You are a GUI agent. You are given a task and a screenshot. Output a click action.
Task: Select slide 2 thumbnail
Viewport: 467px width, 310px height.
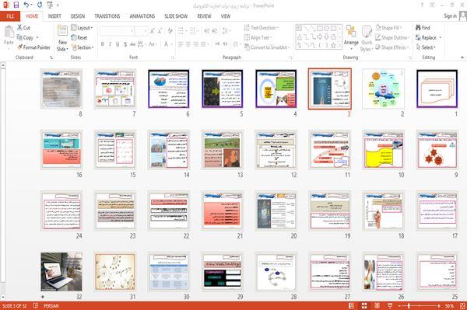pos(383,89)
